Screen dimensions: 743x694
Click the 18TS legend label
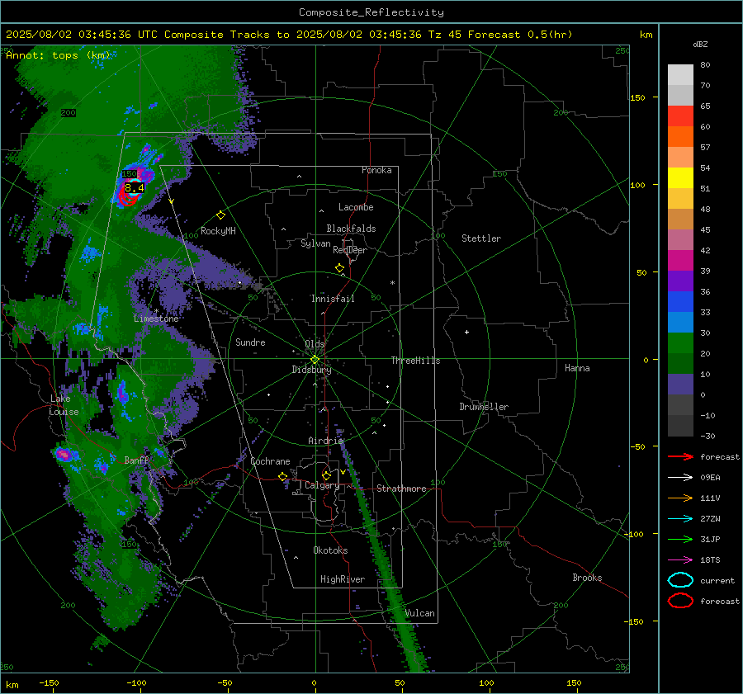(x=710, y=560)
